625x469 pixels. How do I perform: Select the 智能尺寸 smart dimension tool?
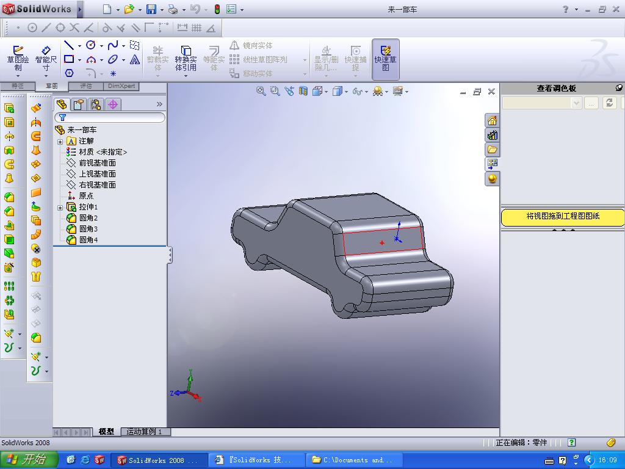[x=46, y=58]
